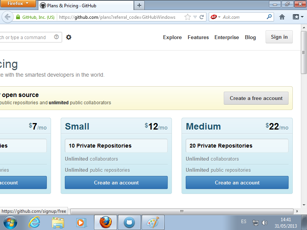
Task: Switch to the Firefox taskbar button
Action: 106,222
